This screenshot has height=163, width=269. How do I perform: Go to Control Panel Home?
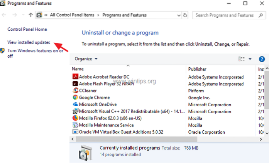tap(27, 29)
